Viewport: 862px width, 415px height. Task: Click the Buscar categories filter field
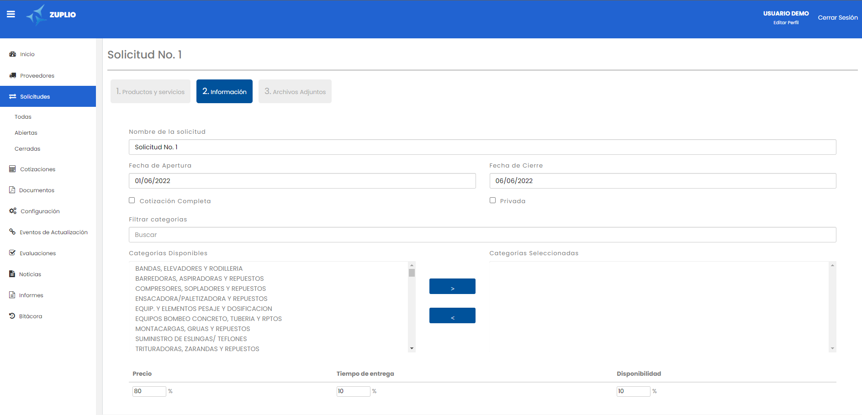482,235
